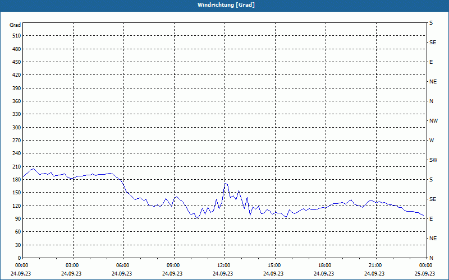Click the NW compass label
Viewport: 449px width, 280px height.
pyautogui.click(x=433, y=121)
